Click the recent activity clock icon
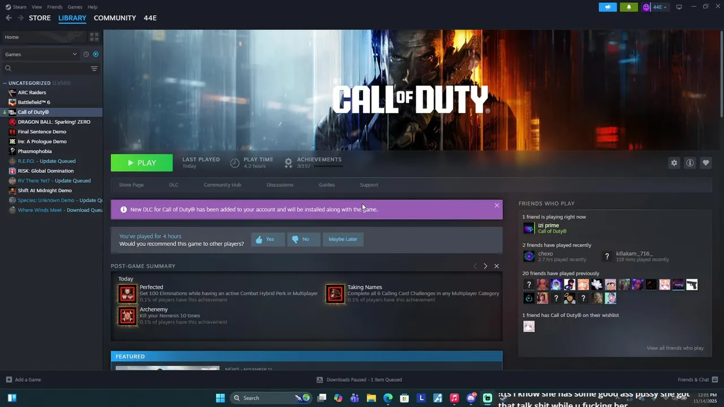The width and height of the screenshot is (724, 407). click(x=86, y=54)
